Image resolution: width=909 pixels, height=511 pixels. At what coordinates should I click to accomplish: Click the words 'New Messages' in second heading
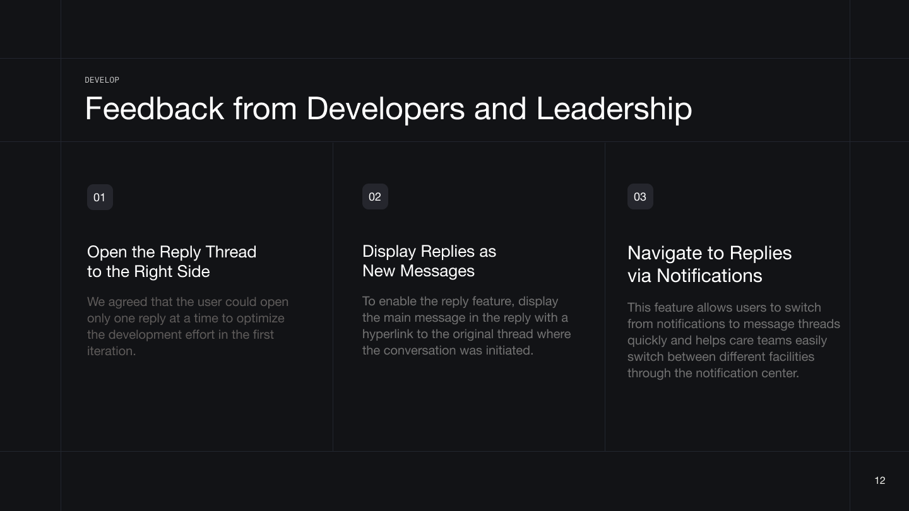point(418,271)
